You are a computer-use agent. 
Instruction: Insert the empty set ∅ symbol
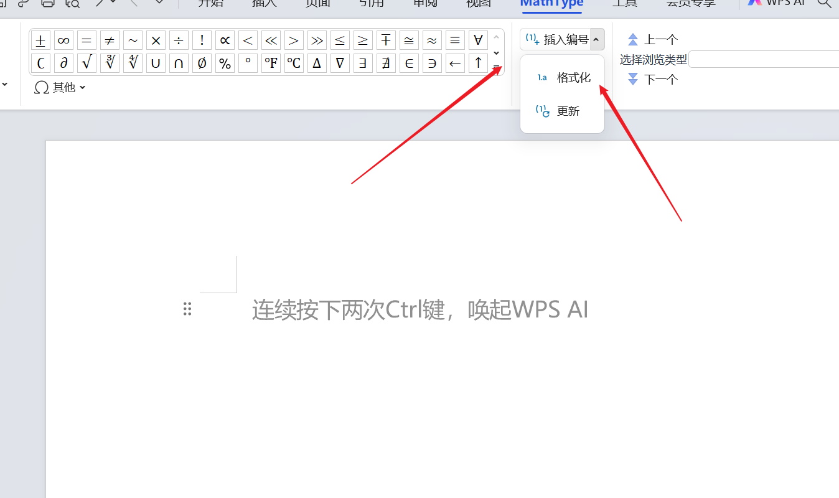pos(202,63)
